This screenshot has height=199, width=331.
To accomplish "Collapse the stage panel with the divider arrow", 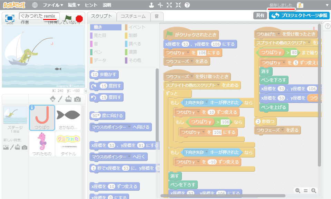I will (x=86, y=91).
